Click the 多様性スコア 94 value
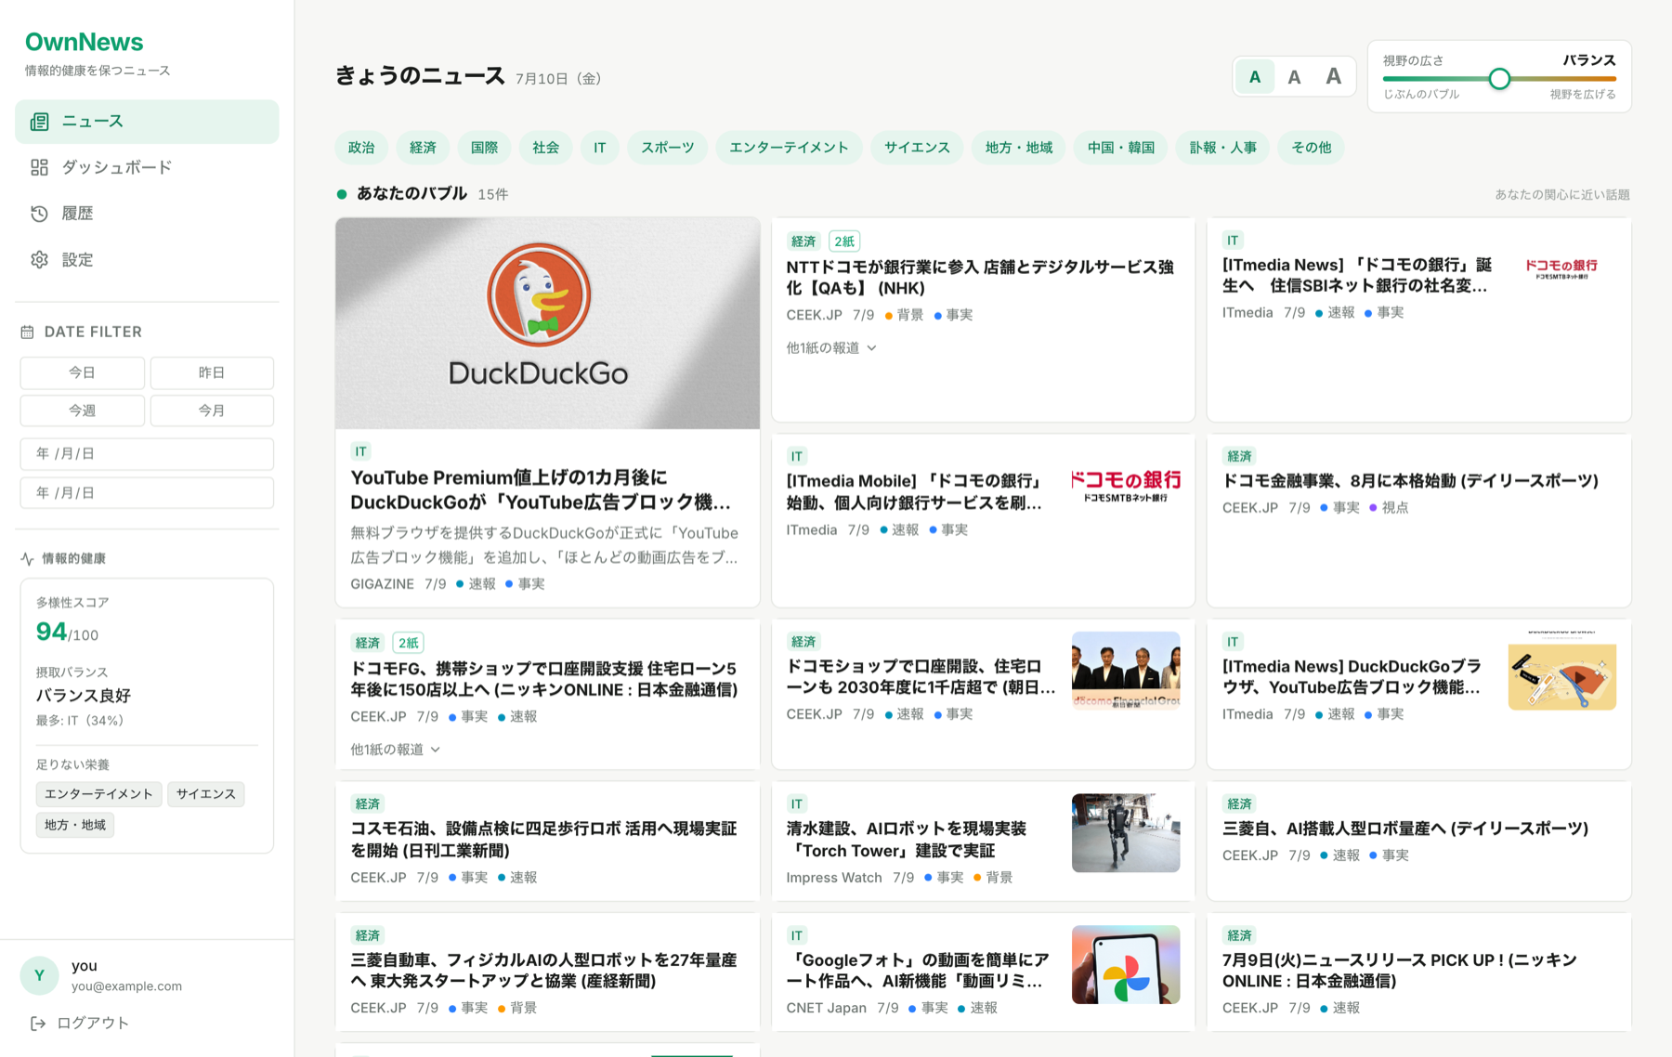 (x=51, y=632)
